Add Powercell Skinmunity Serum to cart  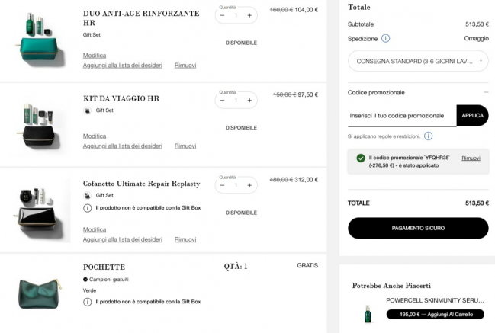click(x=435, y=315)
